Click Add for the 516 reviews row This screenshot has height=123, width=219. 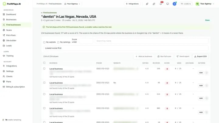(x=201, y=98)
